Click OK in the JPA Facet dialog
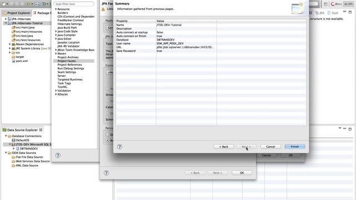 pos(242,173)
